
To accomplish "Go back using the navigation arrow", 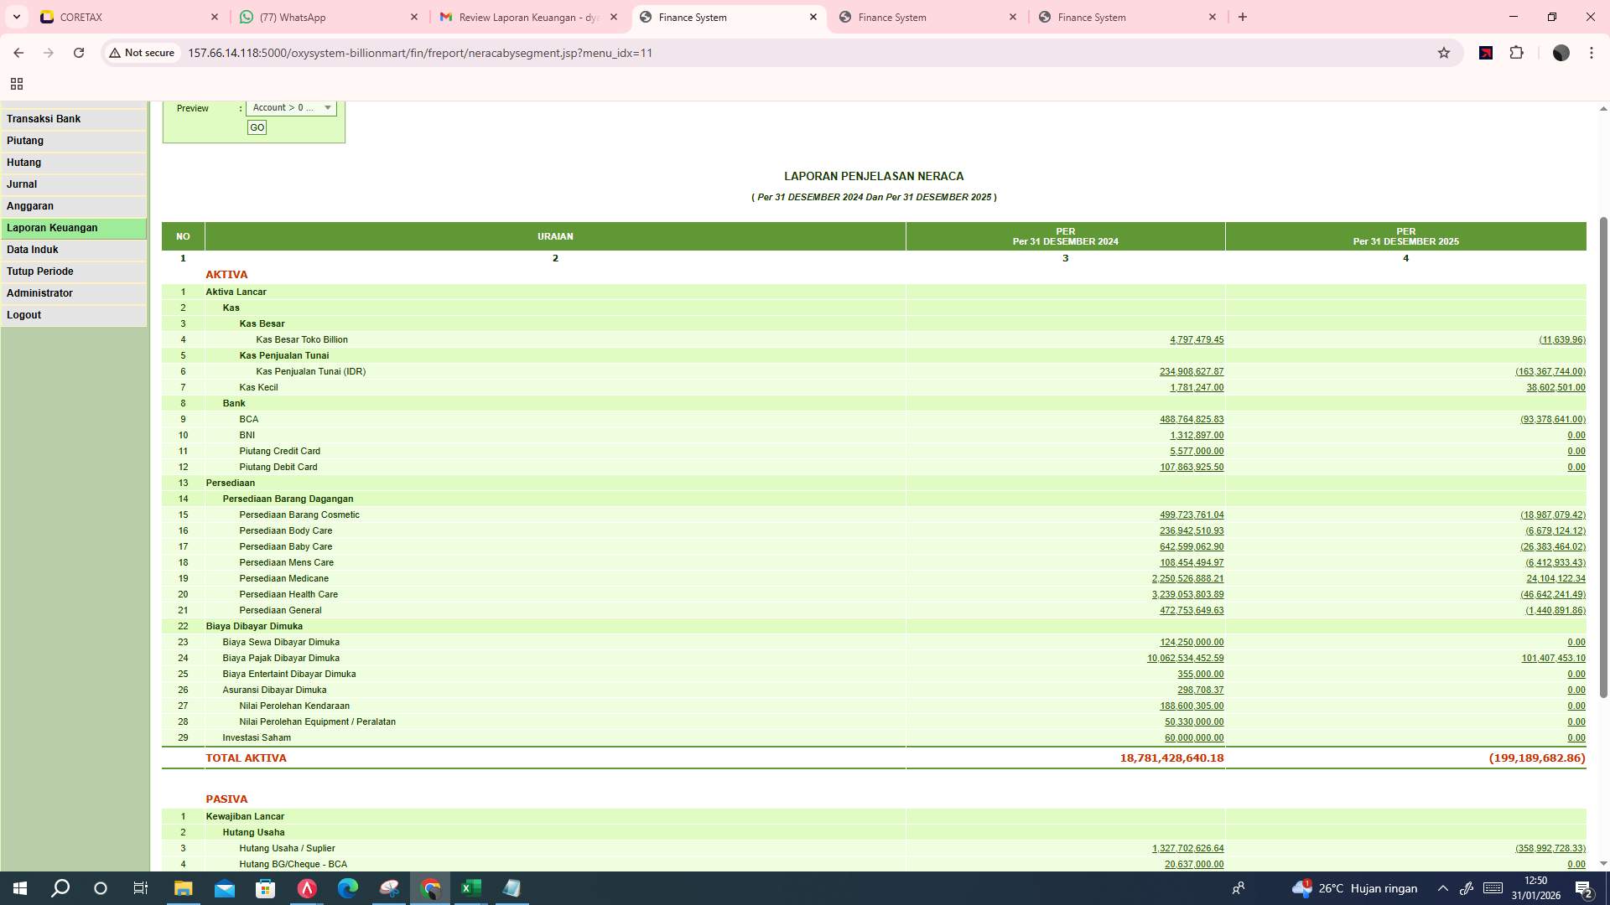I will point(18,52).
